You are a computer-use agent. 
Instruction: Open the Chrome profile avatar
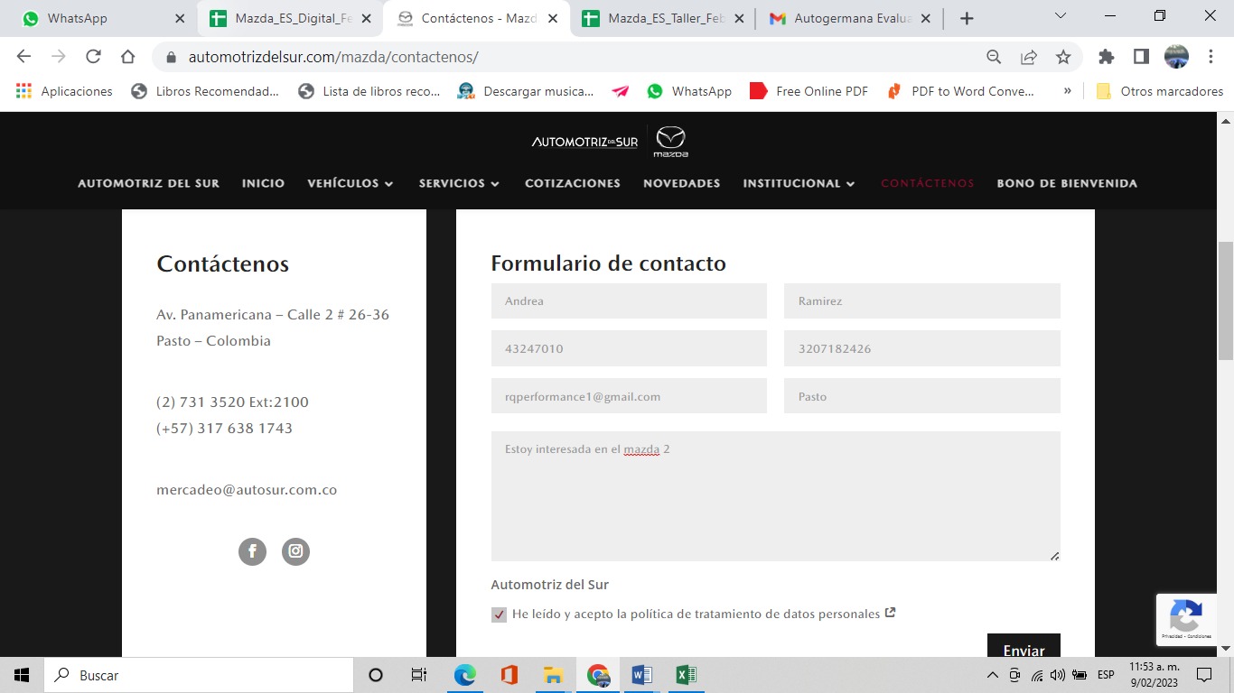[x=1176, y=57]
